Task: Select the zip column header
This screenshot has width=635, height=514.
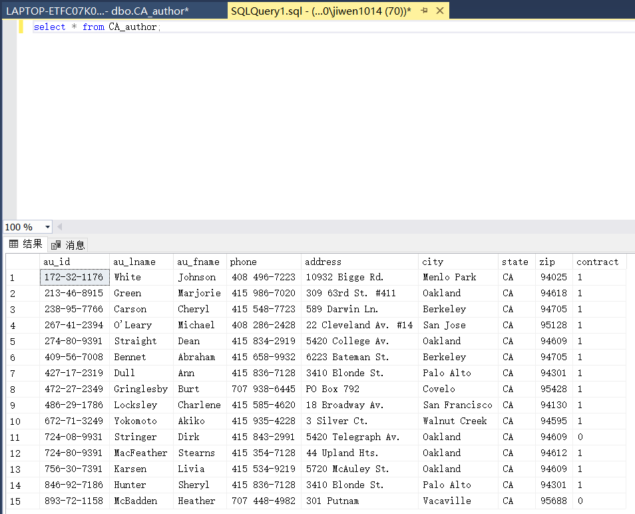Action: tap(554, 262)
